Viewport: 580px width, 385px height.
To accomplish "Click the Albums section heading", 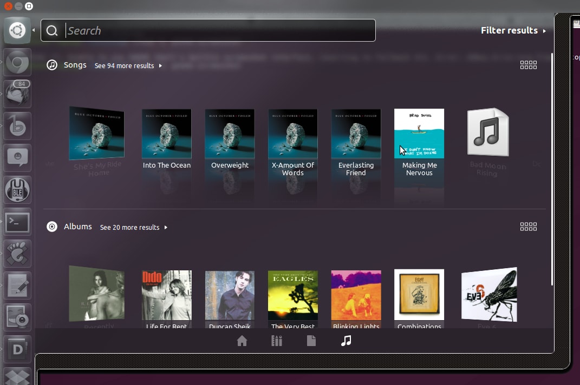I will 77,227.
